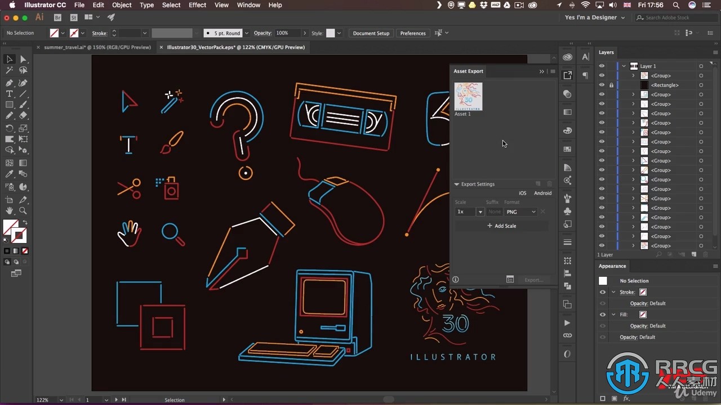The height and width of the screenshot is (405, 721).
Task: Click the iOS preset button
Action: (x=523, y=193)
